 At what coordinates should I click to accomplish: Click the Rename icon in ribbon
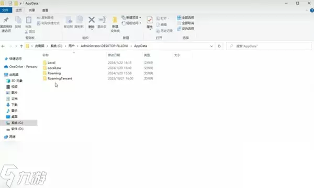pos(102,20)
